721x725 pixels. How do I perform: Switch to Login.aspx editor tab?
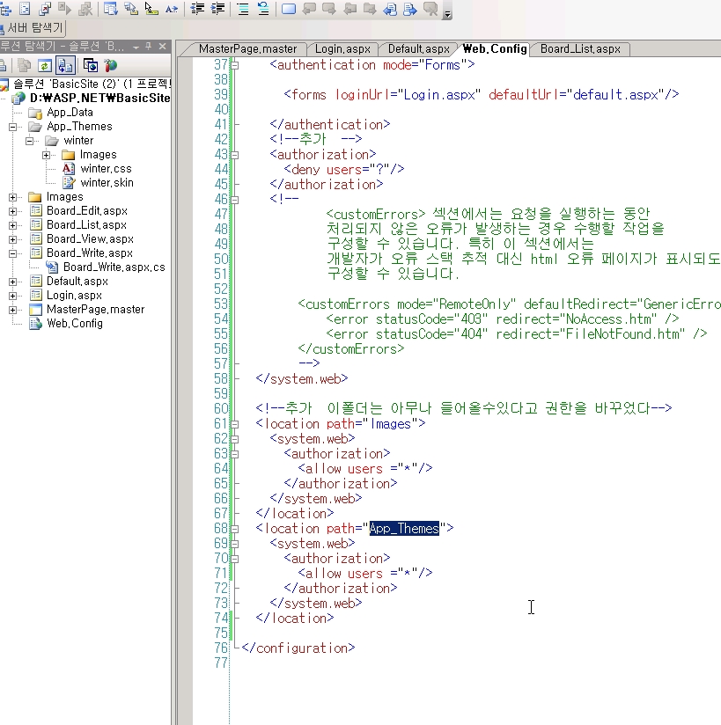343,49
